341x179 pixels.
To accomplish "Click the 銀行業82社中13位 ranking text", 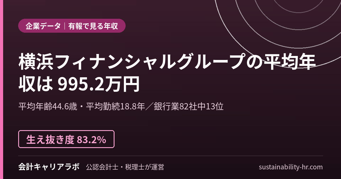I will [x=189, y=107].
